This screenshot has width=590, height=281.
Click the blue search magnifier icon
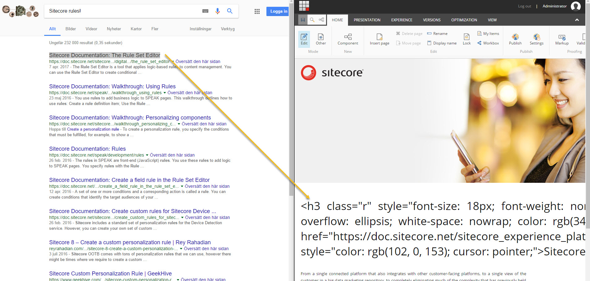[x=230, y=11]
